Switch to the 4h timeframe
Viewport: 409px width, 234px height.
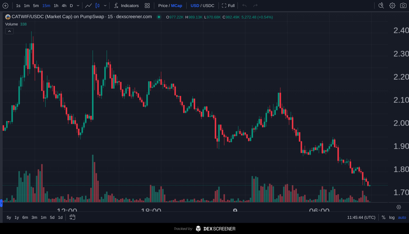pyautogui.click(x=64, y=5)
